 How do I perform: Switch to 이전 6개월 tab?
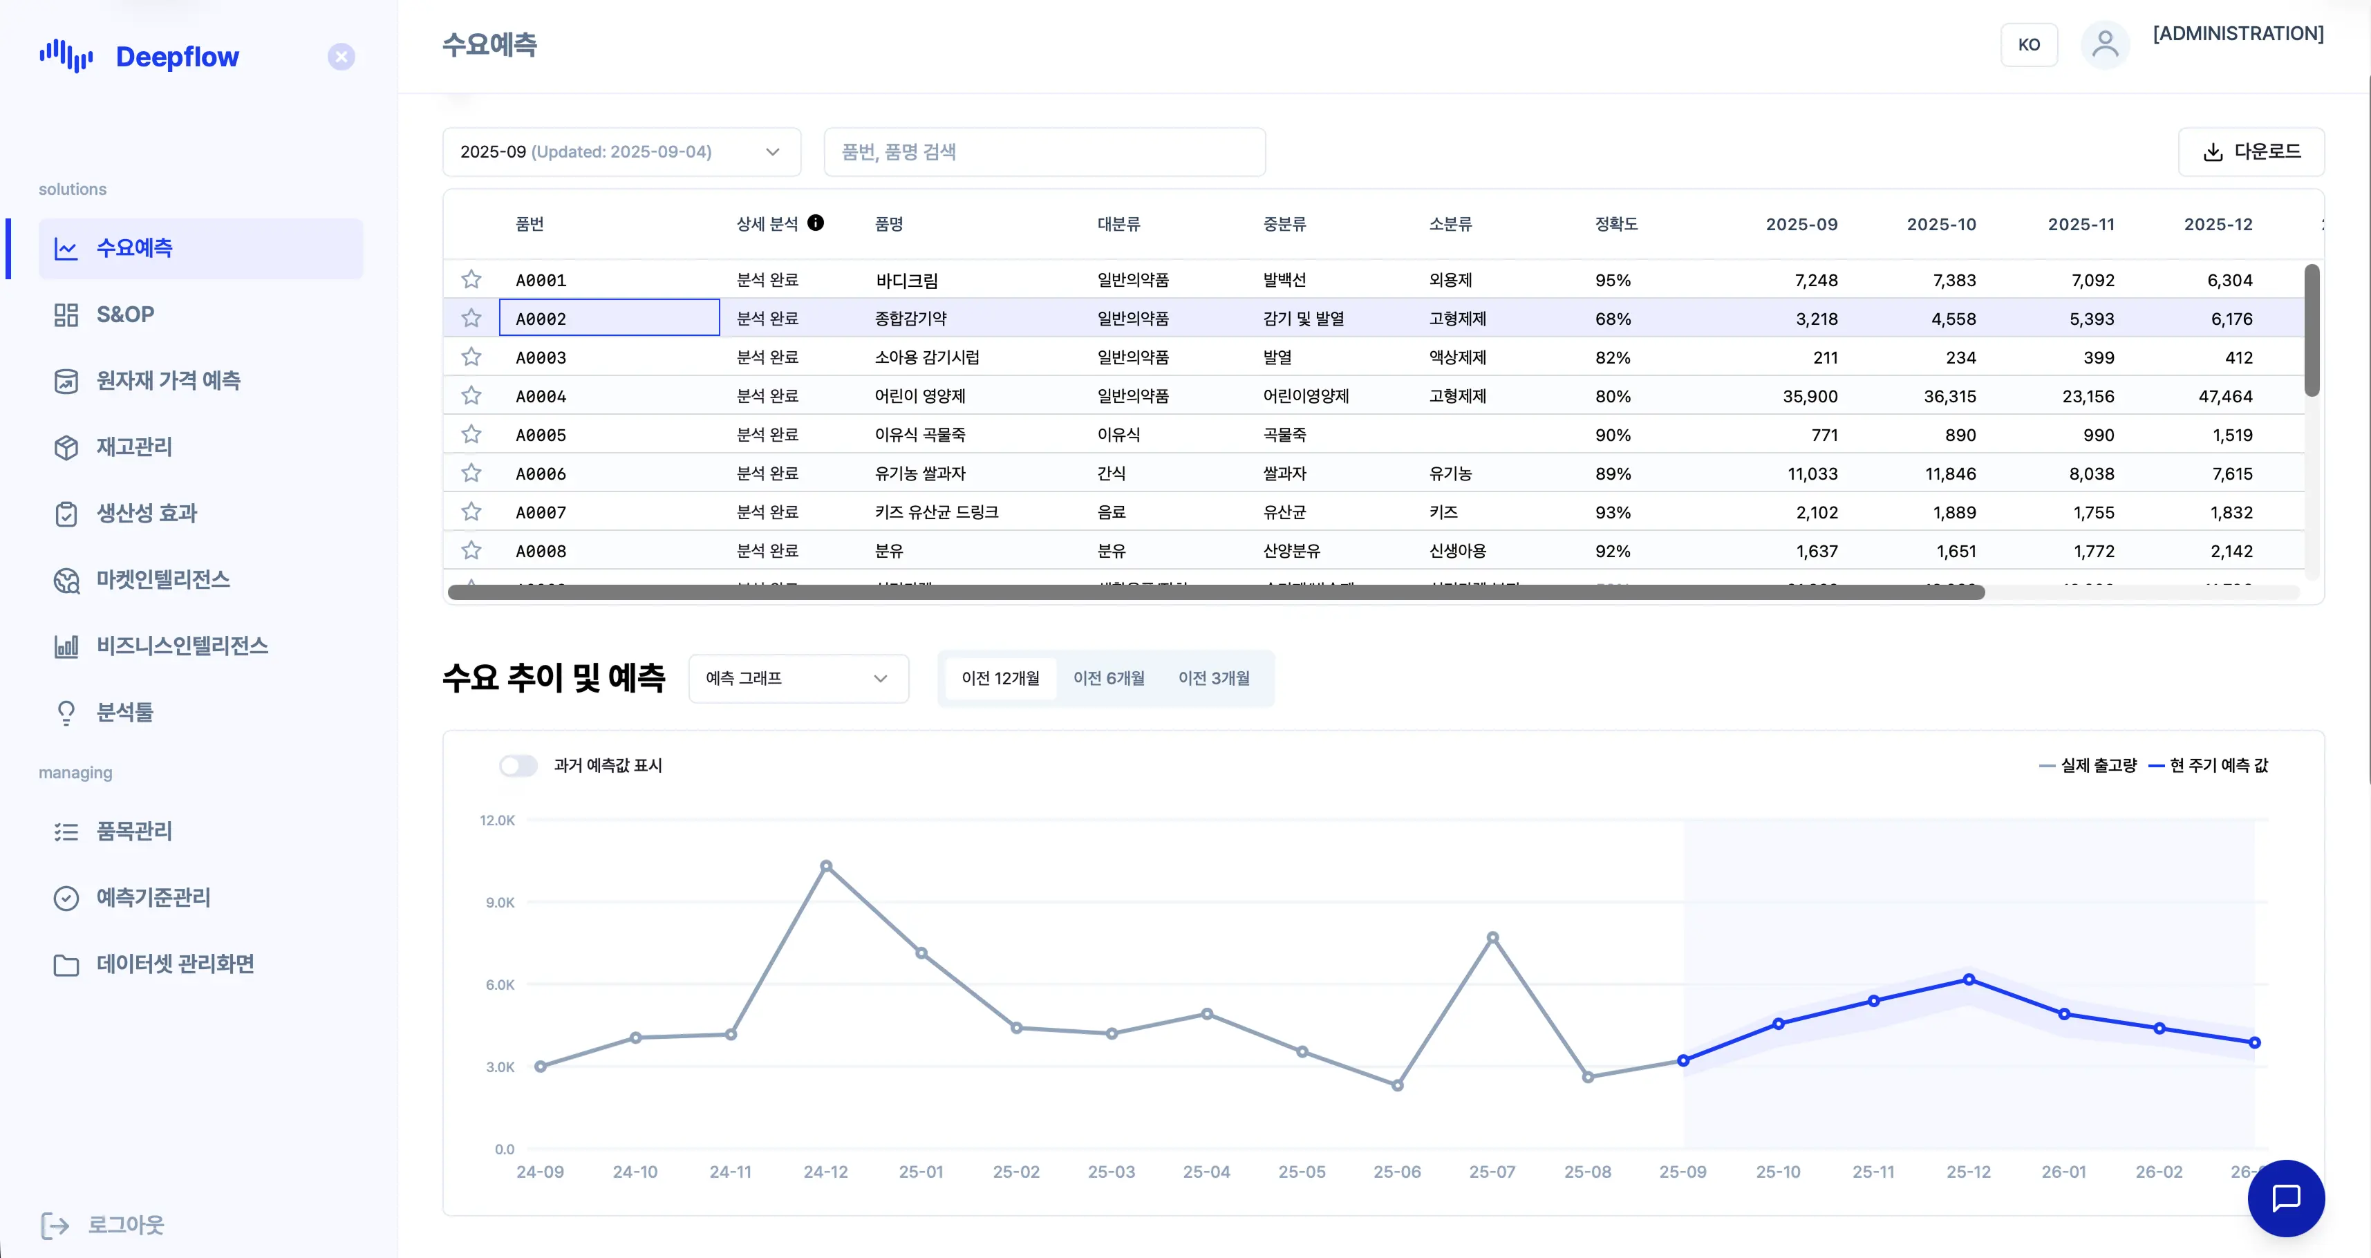click(x=1108, y=678)
